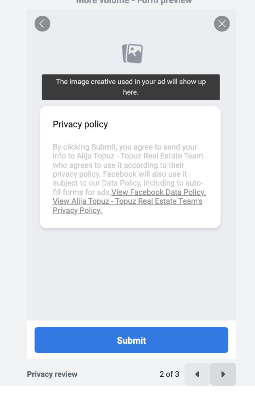Open Alija Topuz Team's Privacy Policy link
This screenshot has height=393, width=255.
[x=127, y=206]
